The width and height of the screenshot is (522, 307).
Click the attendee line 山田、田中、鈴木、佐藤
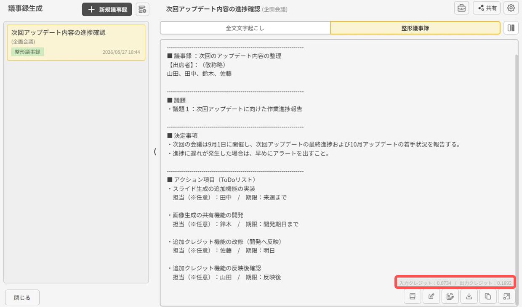pyautogui.click(x=199, y=74)
